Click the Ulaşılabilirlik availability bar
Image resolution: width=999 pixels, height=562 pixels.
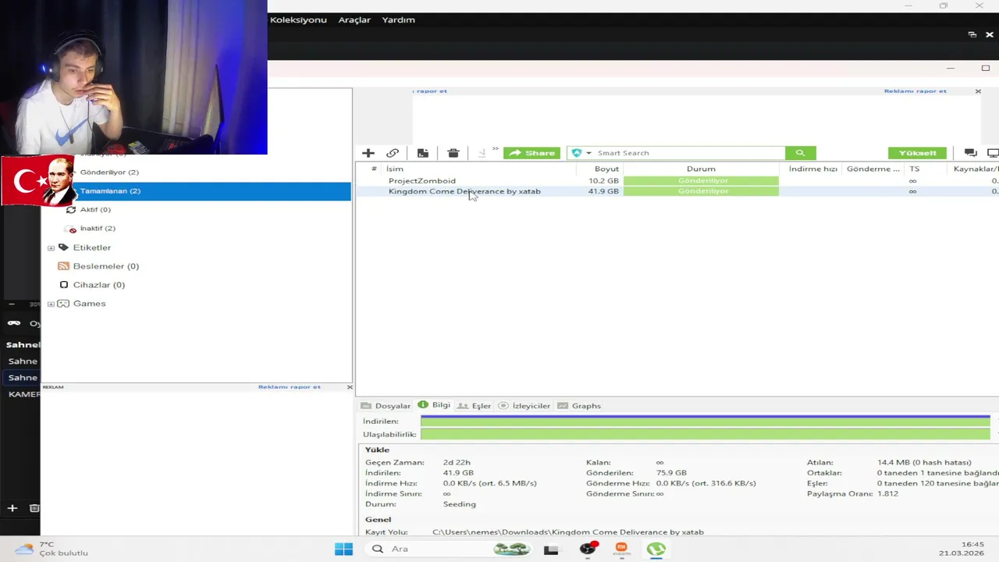[706, 434]
